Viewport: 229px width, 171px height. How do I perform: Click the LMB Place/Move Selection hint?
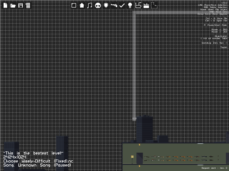(213, 5)
